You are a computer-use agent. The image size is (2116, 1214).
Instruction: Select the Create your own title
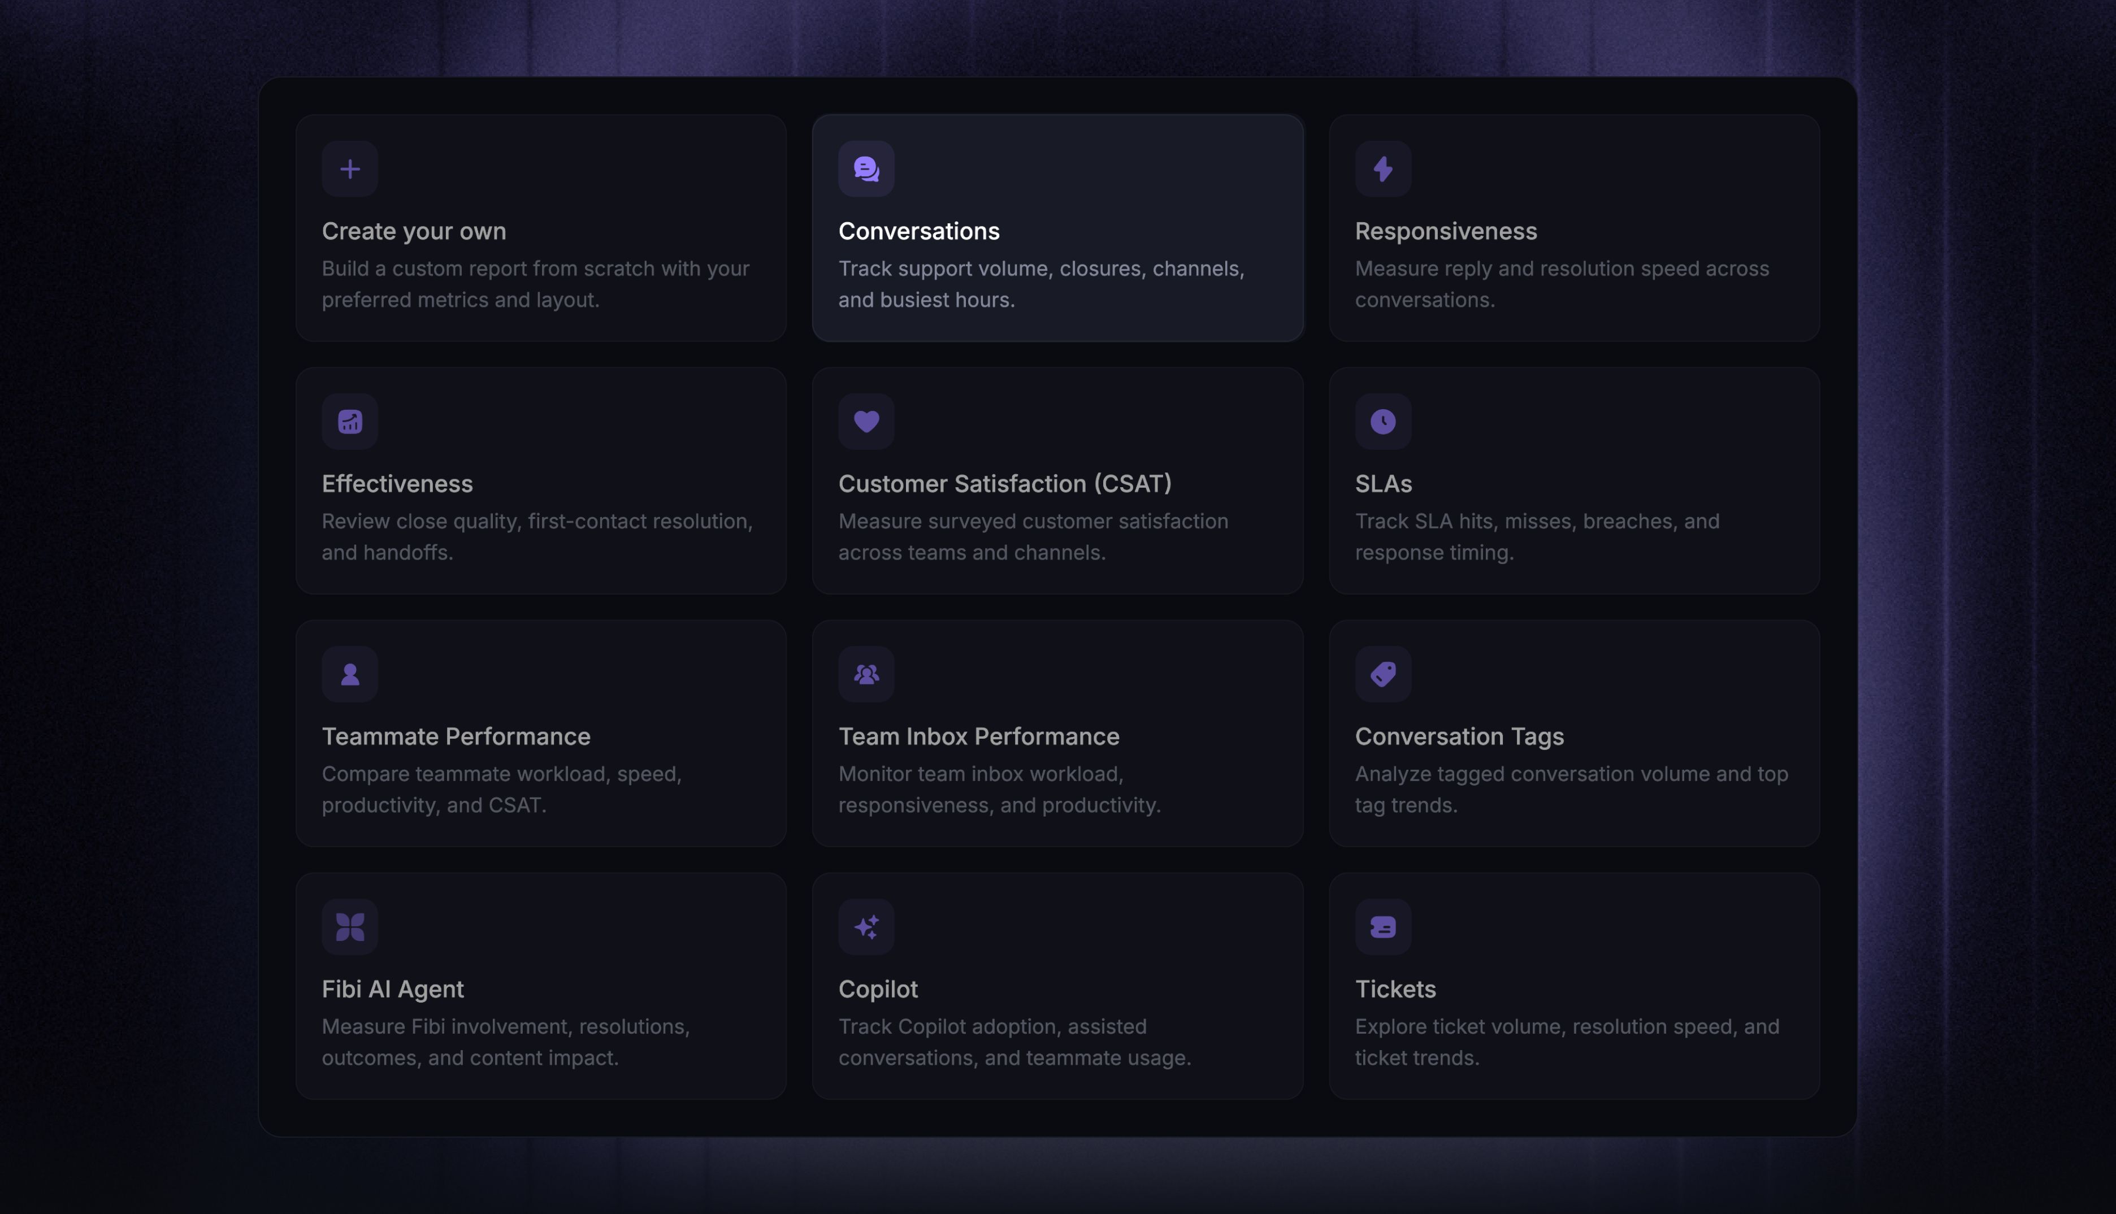click(414, 231)
